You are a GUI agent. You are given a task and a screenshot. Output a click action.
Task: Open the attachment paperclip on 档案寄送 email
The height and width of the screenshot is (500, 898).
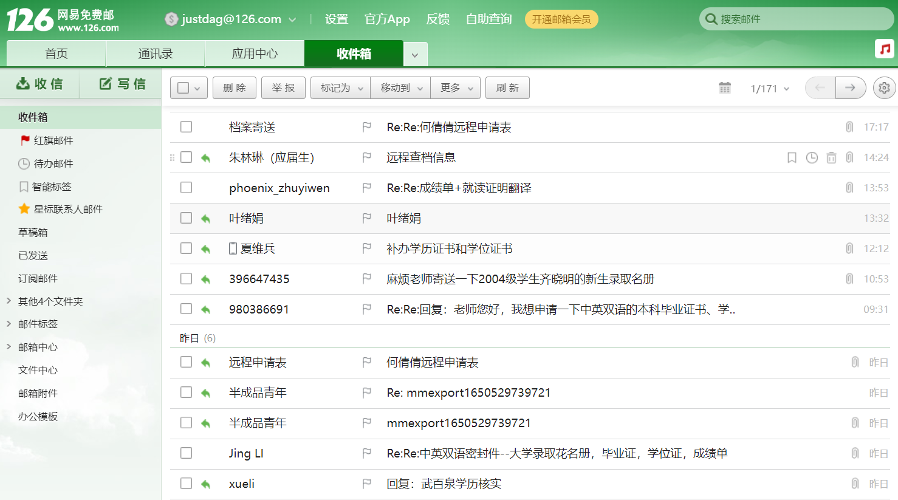coord(849,126)
